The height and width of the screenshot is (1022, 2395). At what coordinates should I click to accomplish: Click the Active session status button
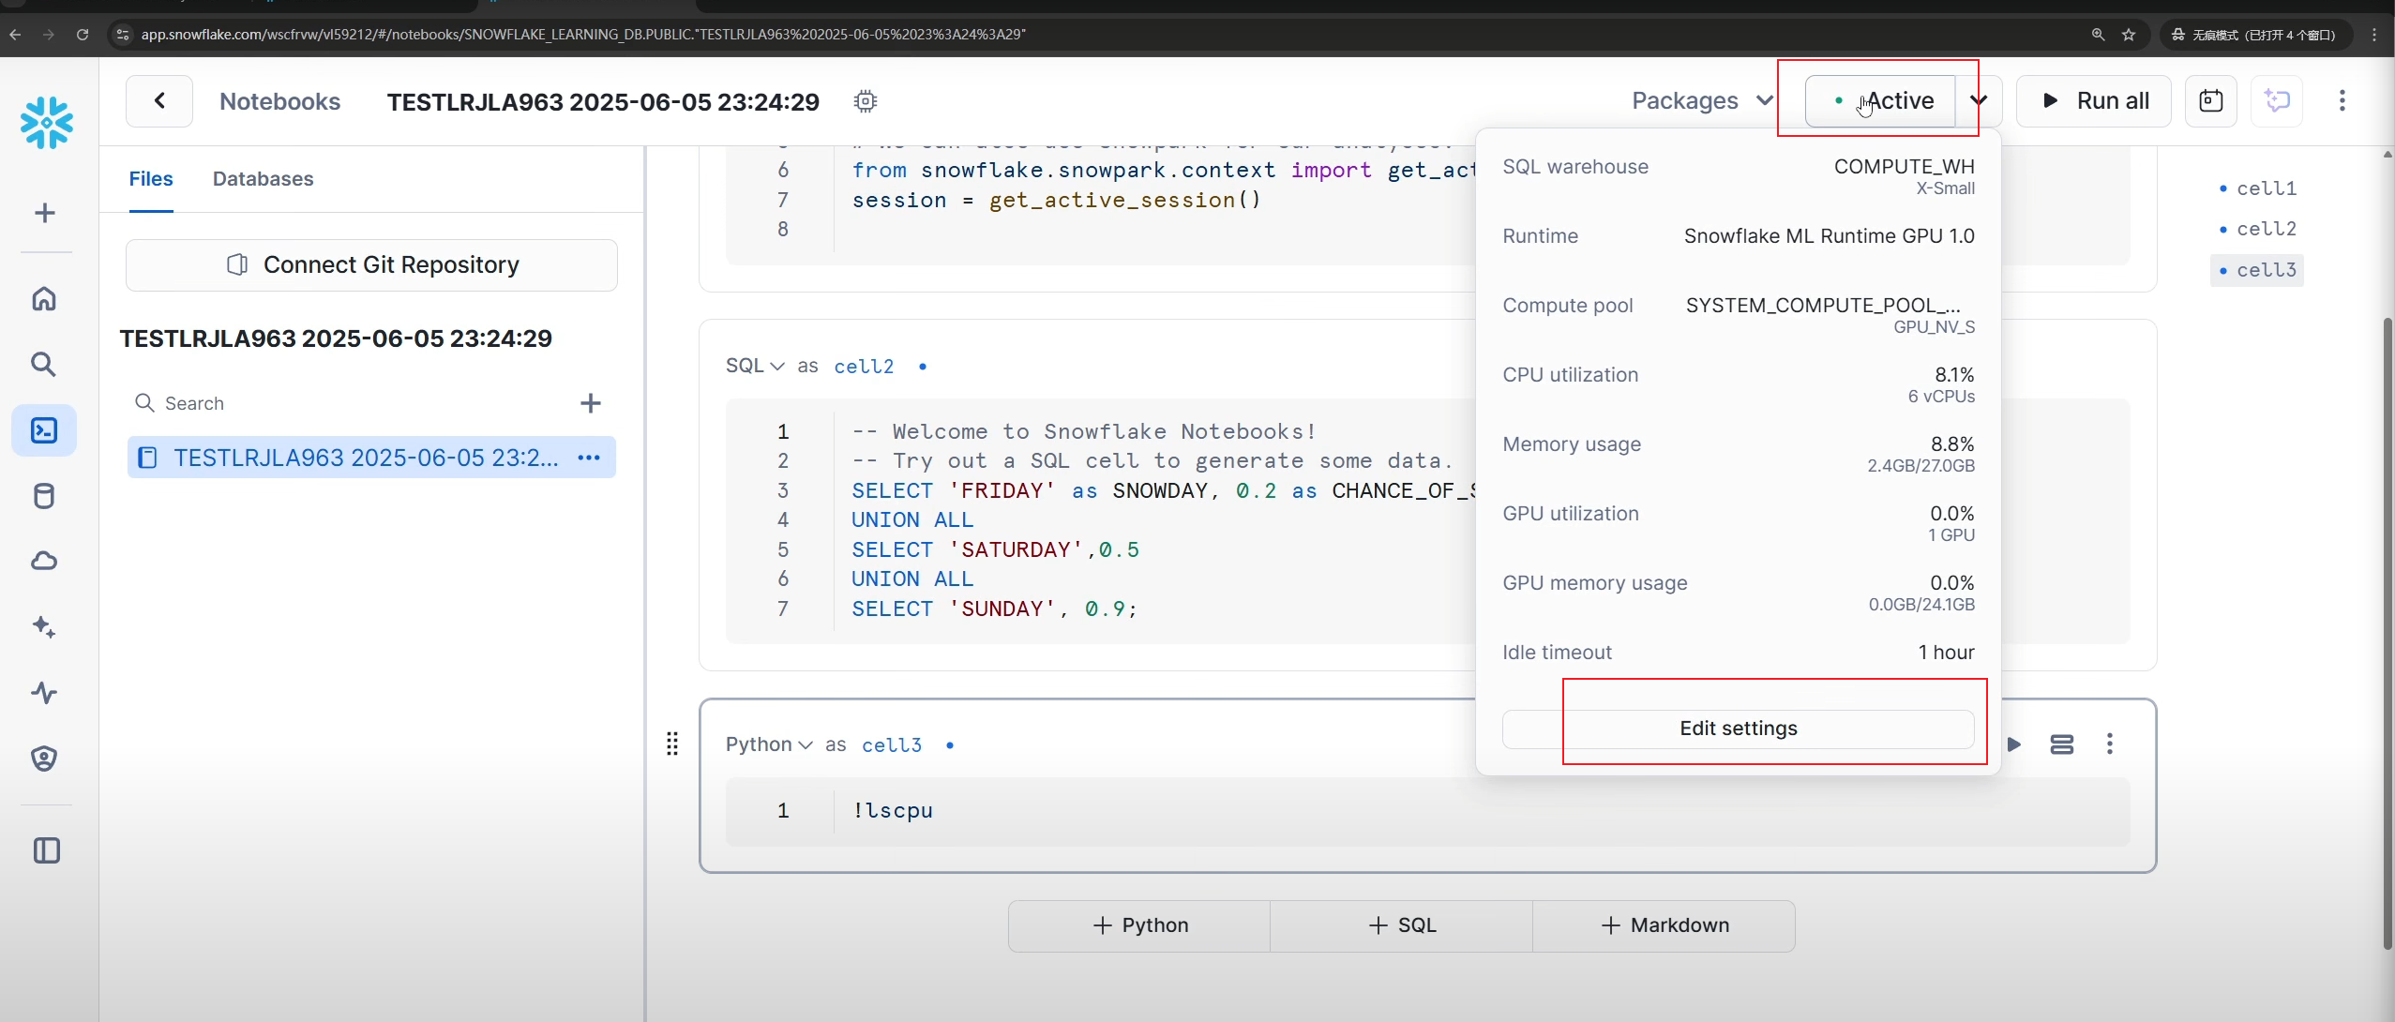(x=1881, y=100)
